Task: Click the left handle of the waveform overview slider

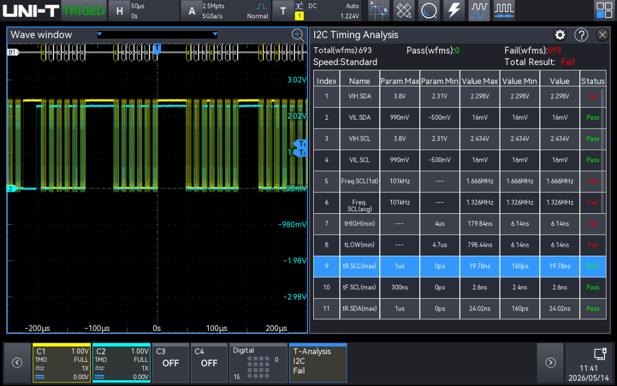Action: pyautogui.click(x=100, y=34)
